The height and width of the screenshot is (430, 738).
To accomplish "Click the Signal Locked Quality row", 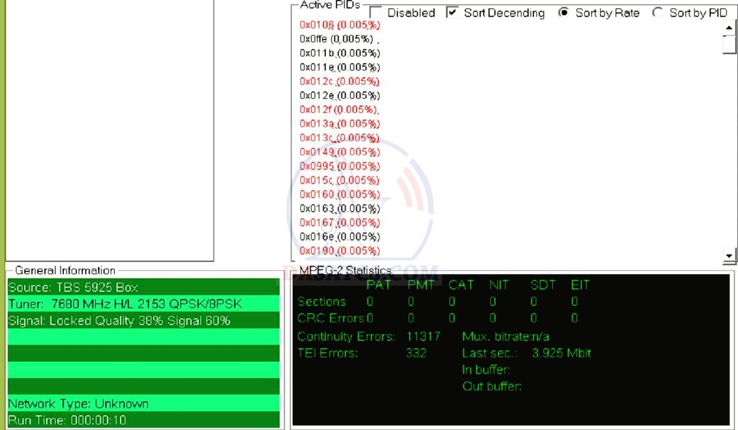I will tap(143, 321).
